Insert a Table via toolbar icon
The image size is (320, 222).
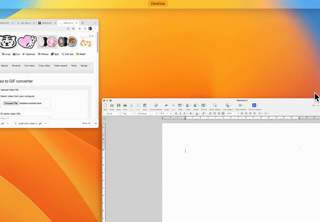pyautogui.click(x=180, y=105)
